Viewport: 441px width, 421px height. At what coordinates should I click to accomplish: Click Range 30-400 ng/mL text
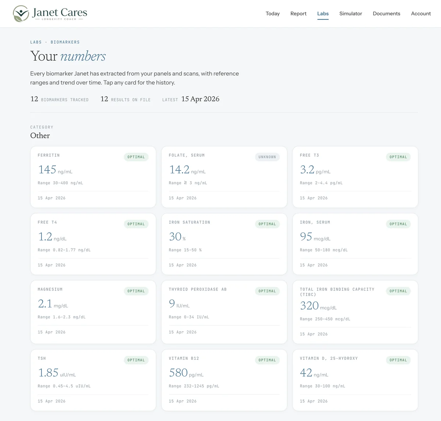[x=60, y=183]
